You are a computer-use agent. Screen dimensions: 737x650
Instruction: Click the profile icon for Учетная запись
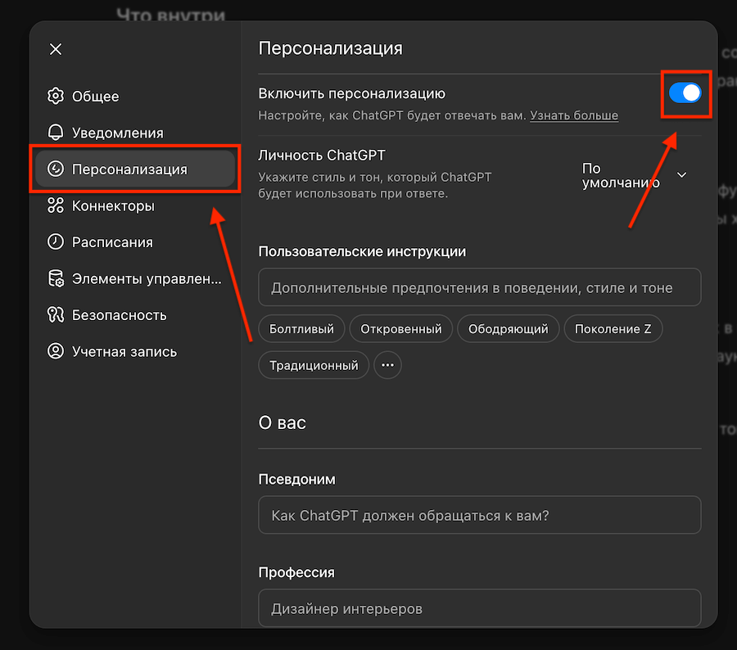pyautogui.click(x=56, y=351)
